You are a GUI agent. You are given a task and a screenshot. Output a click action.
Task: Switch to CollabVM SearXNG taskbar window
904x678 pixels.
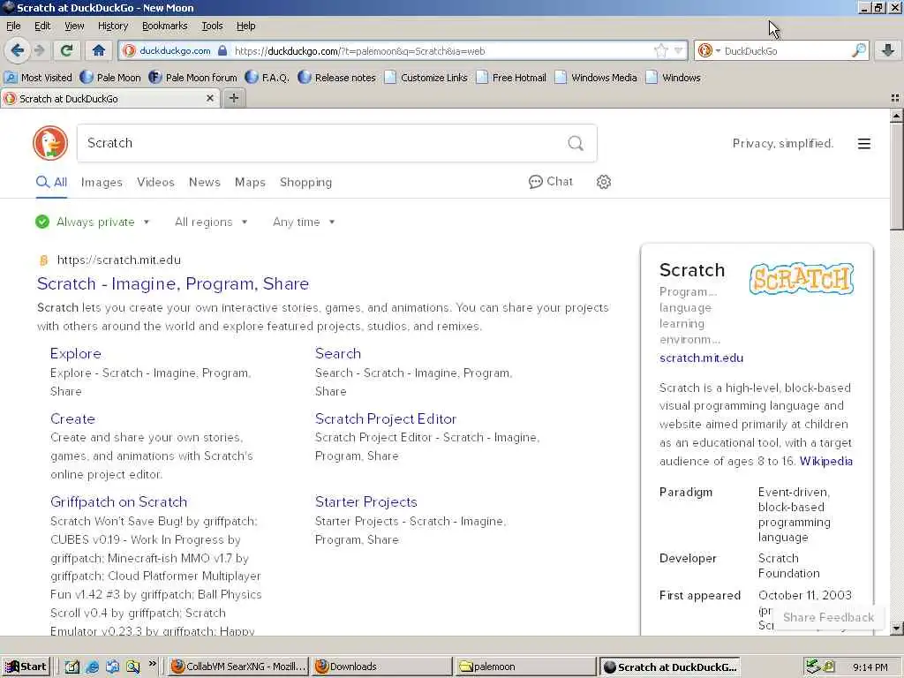point(238,667)
